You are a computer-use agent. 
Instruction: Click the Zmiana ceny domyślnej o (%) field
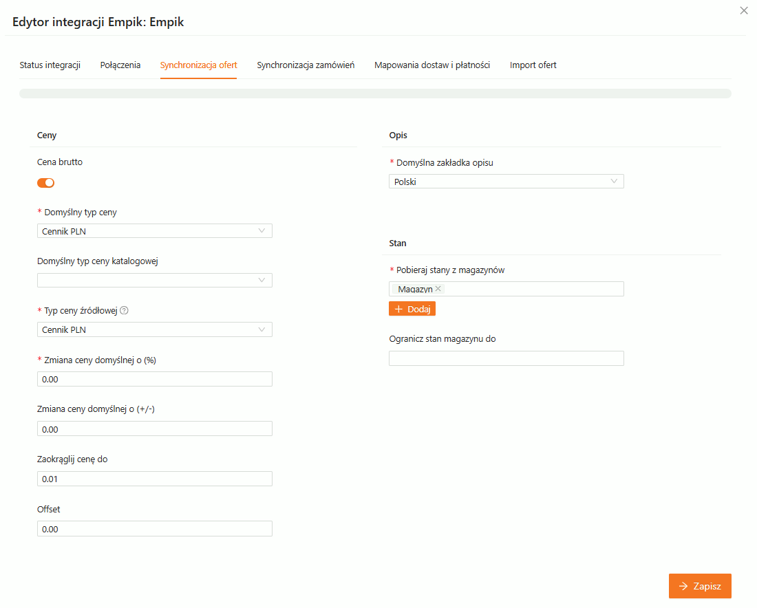pyautogui.click(x=154, y=379)
